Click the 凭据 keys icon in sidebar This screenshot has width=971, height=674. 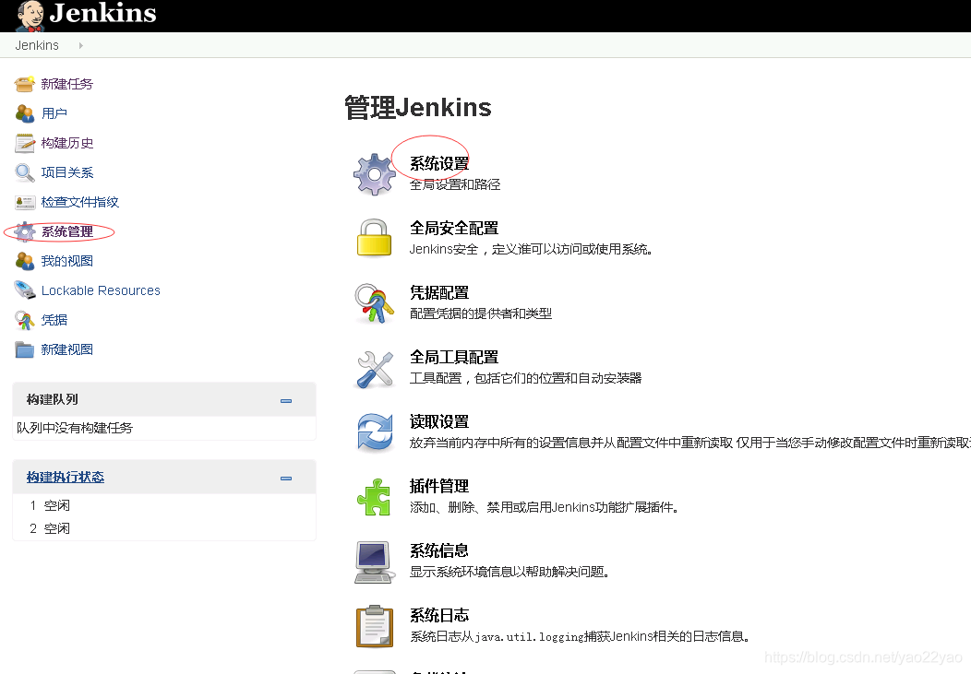(x=25, y=320)
